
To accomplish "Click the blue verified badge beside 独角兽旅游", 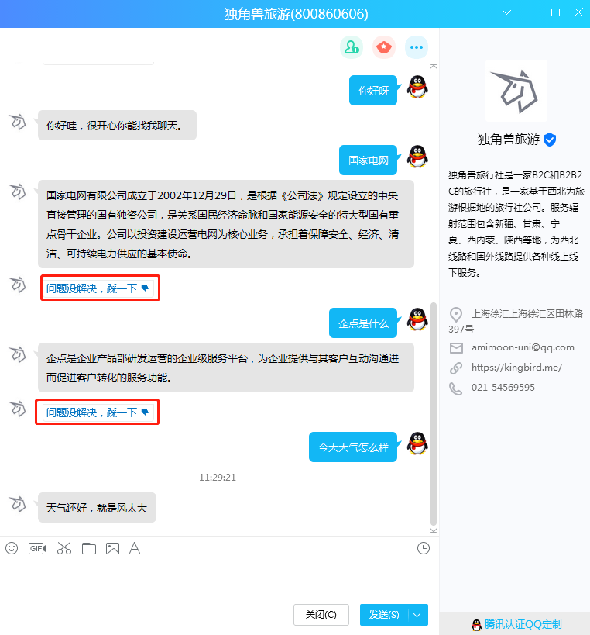I will pos(550,140).
